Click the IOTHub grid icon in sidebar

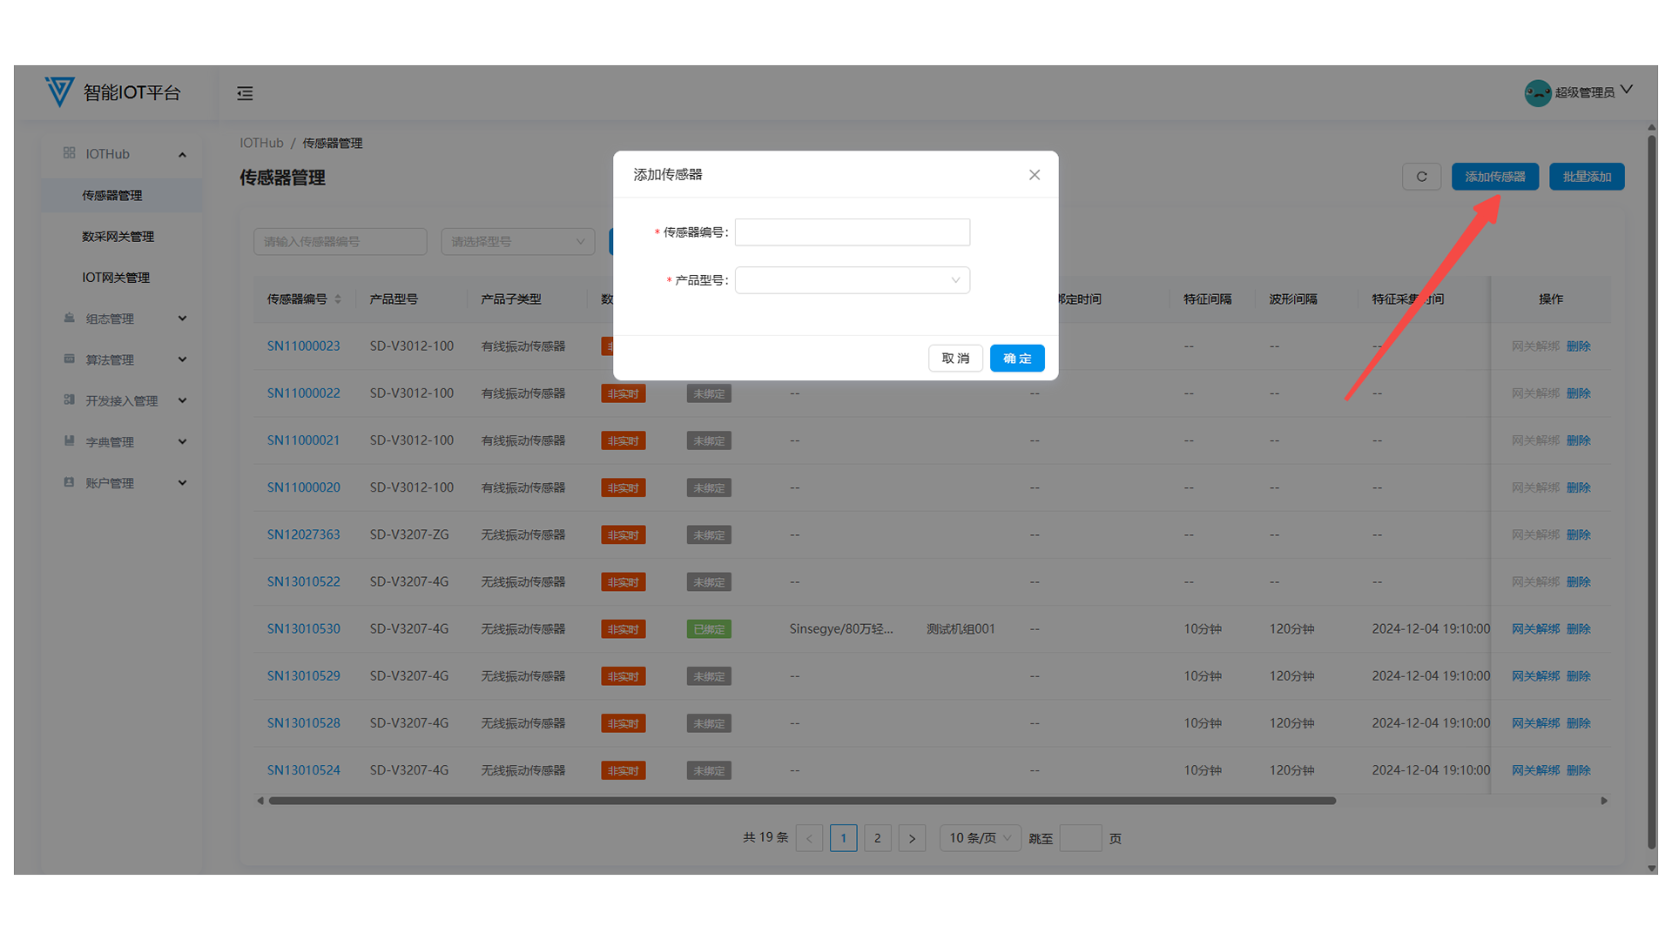[x=69, y=153]
